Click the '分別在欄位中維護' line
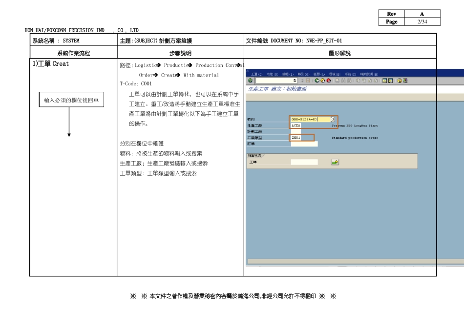Viewport: 464px width, 328px height. [142, 143]
